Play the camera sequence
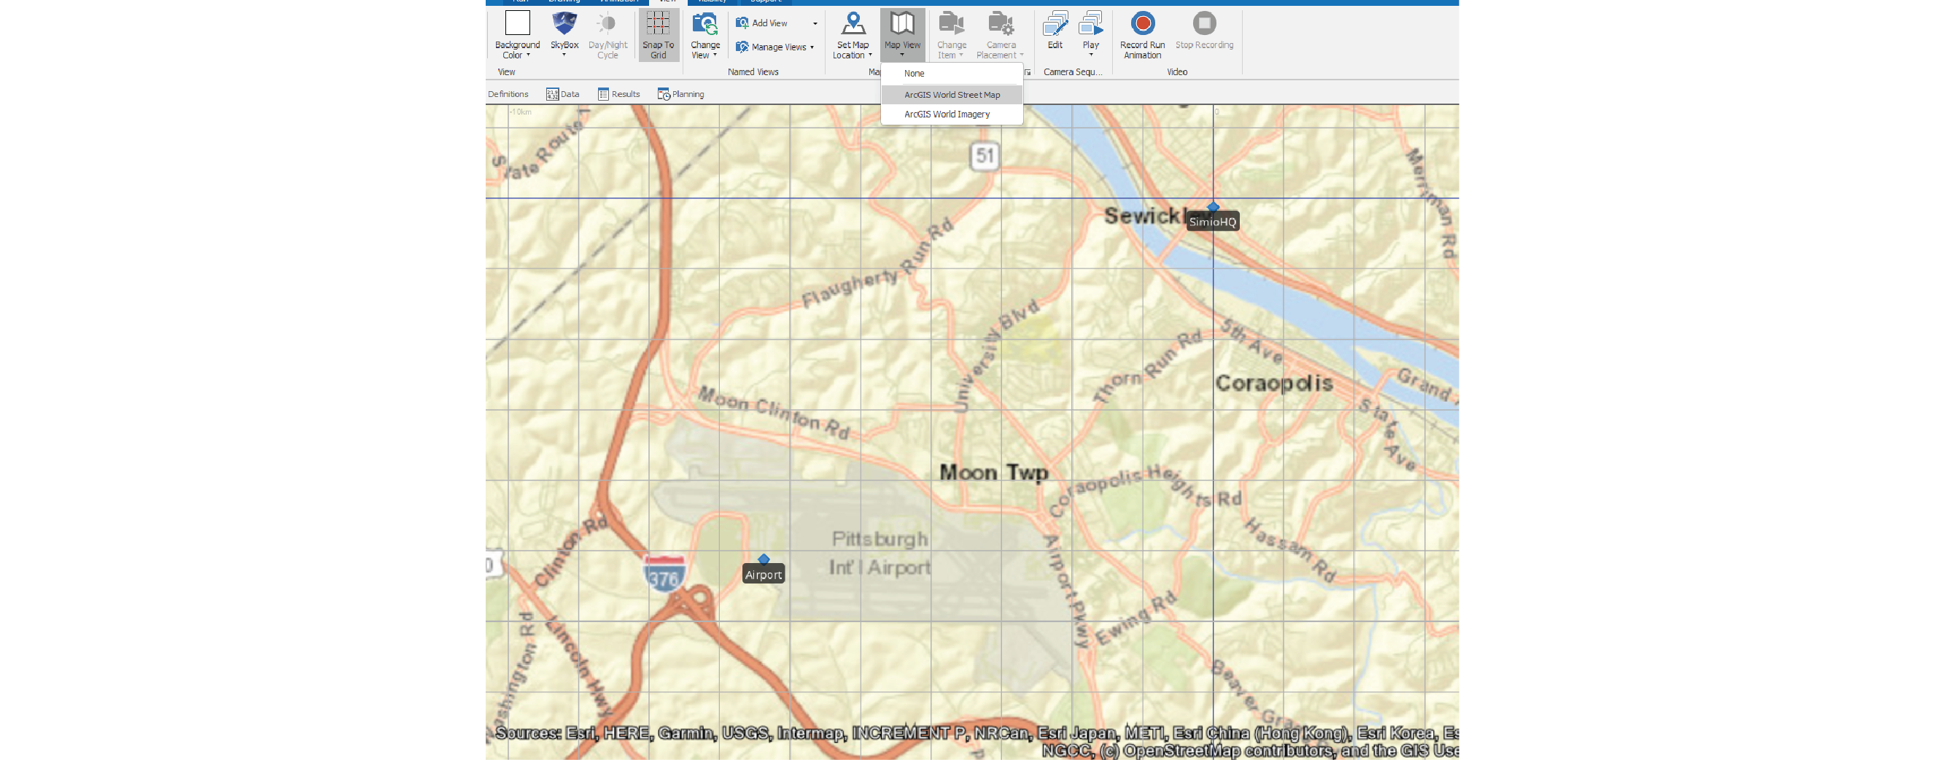This screenshot has height=760, width=1945. point(1090,33)
